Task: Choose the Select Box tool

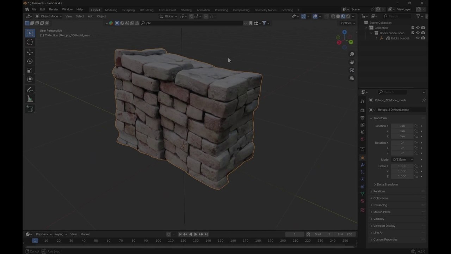Action: (30, 33)
